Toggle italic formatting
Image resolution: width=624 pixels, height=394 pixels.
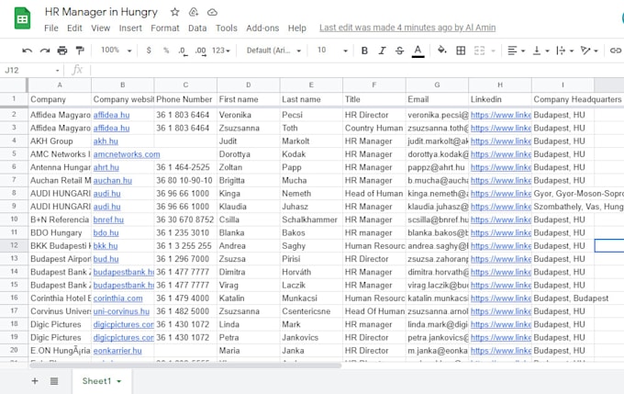click(382, 51)
